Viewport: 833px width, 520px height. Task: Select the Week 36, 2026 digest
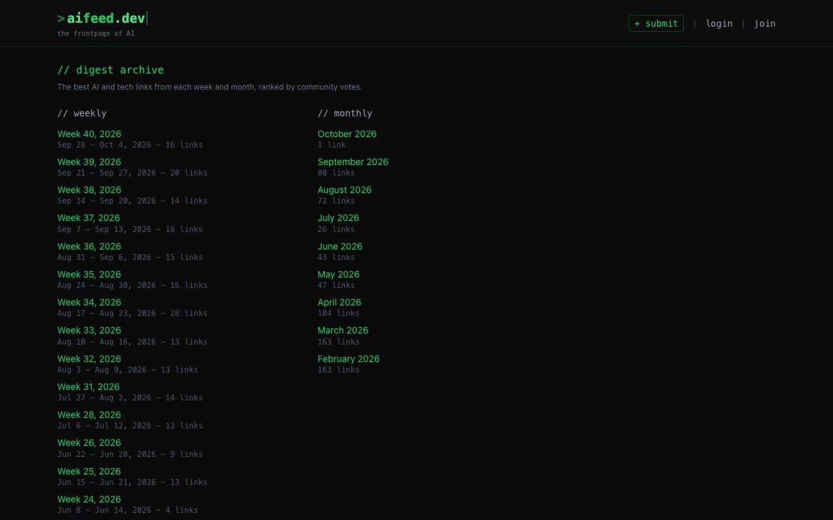89,246
